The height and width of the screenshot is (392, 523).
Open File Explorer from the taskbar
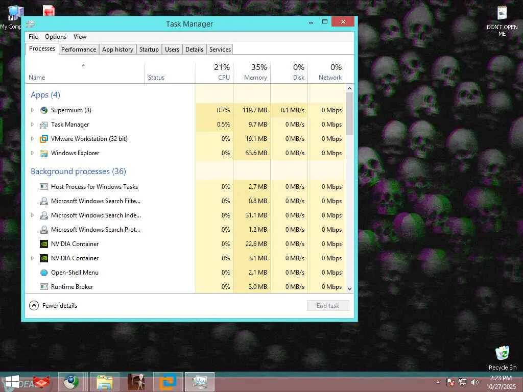pyautogui.click(x=105, y=382)
